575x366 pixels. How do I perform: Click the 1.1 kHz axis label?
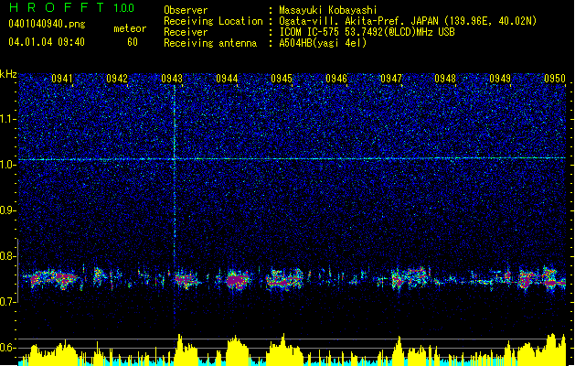point(7,119)
